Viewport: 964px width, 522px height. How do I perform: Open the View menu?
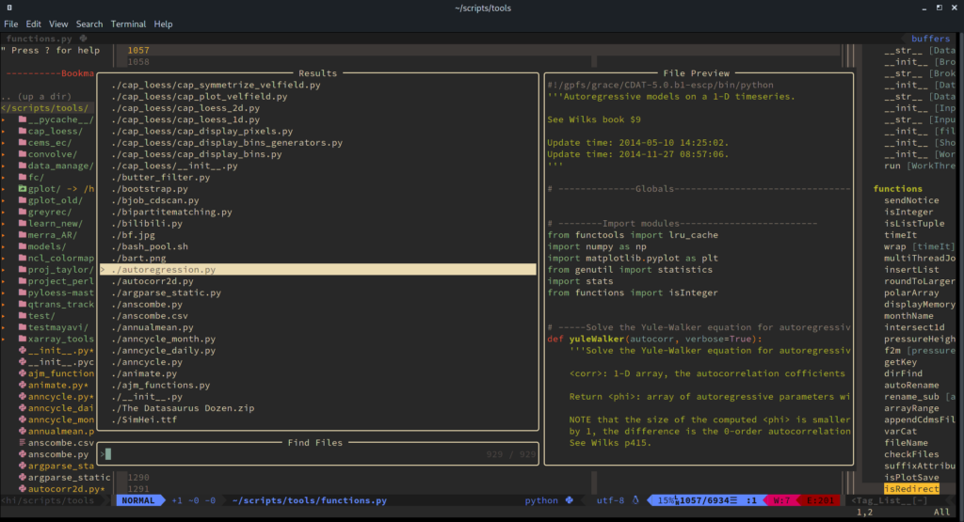point(58,24)
